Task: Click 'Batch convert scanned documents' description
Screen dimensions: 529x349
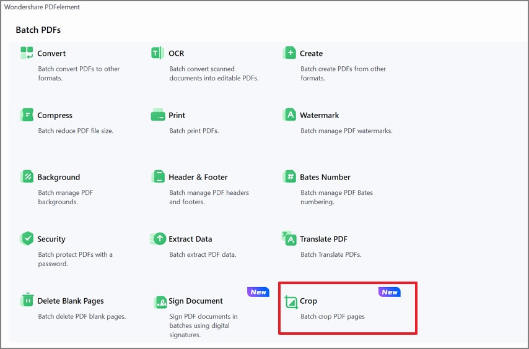Action: point(214,74)
